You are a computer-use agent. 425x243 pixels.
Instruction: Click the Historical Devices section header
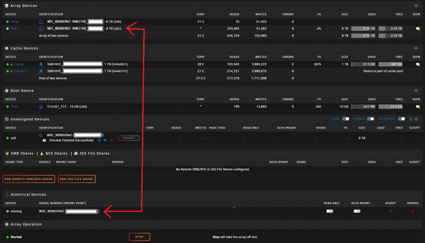28,194
